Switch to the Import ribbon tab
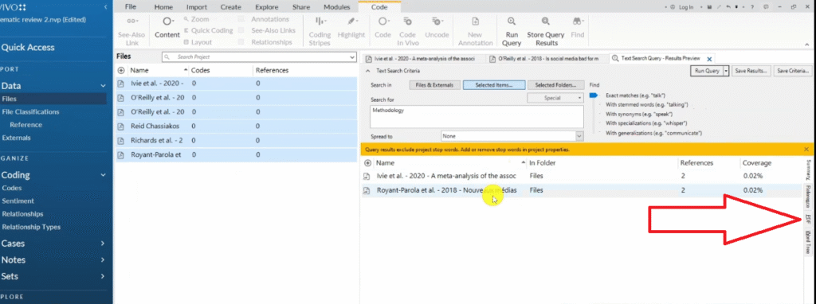This screenshot has width=816, height=304. [197, 7]
